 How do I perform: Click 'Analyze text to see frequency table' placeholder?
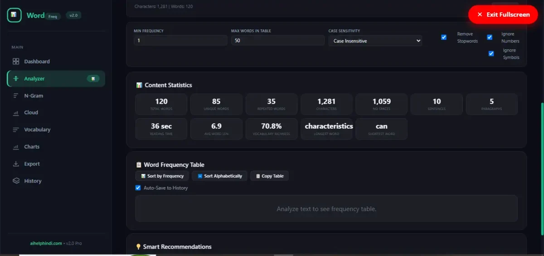(x=326, y=209)
